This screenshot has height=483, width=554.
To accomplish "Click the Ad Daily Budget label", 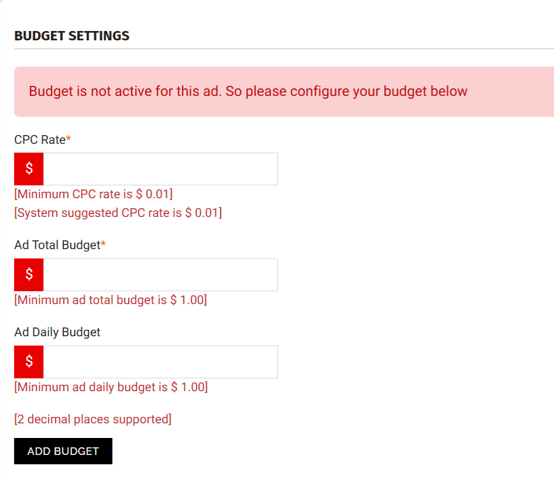I will click(x=57, y=332).
